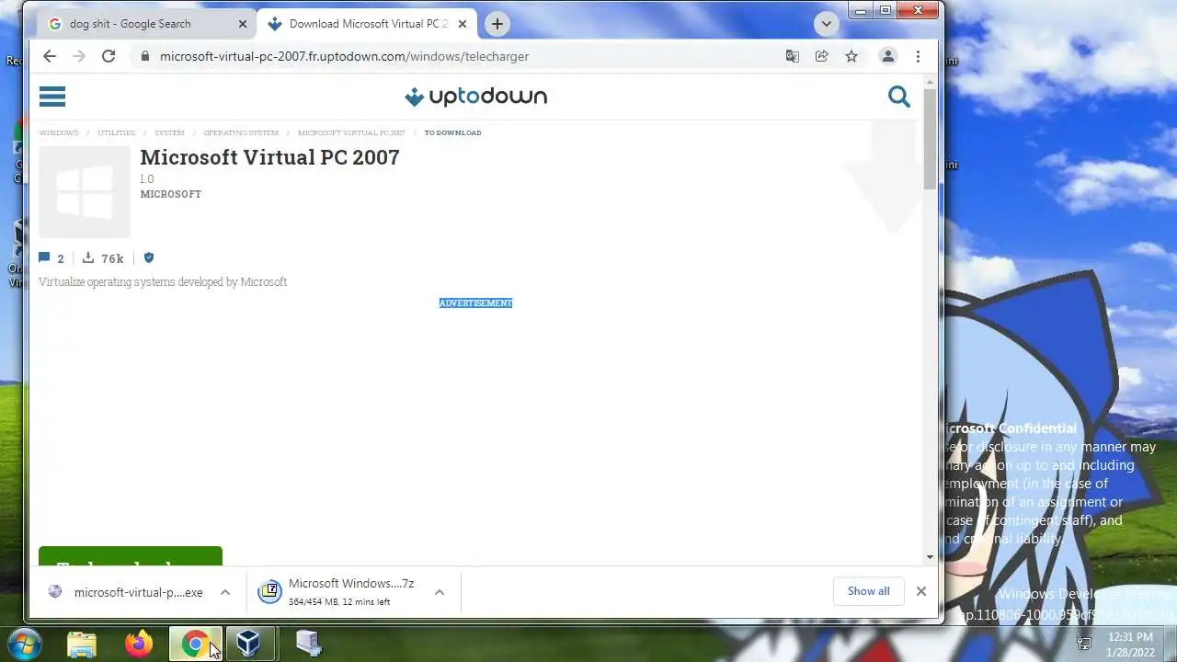Click the network tray icon
The height and width of the screenshot is (662, 1177).
(1084, 644)
